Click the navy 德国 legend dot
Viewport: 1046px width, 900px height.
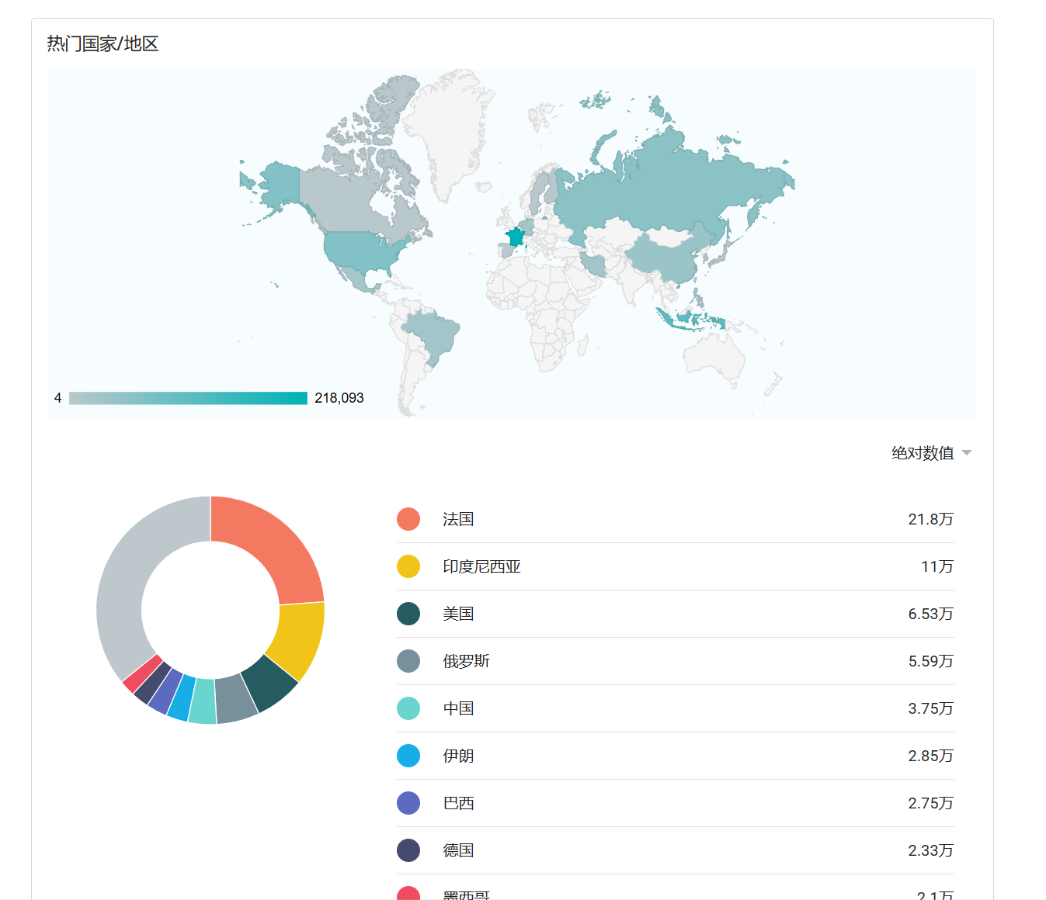pos(408,850)
